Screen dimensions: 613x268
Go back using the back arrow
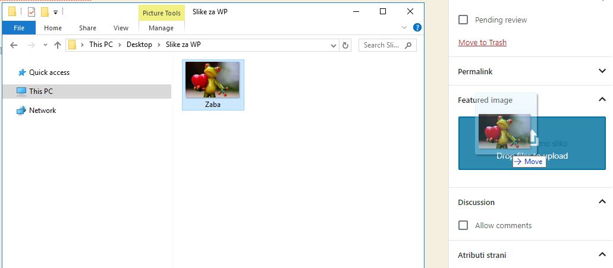(x=14, y=45)
